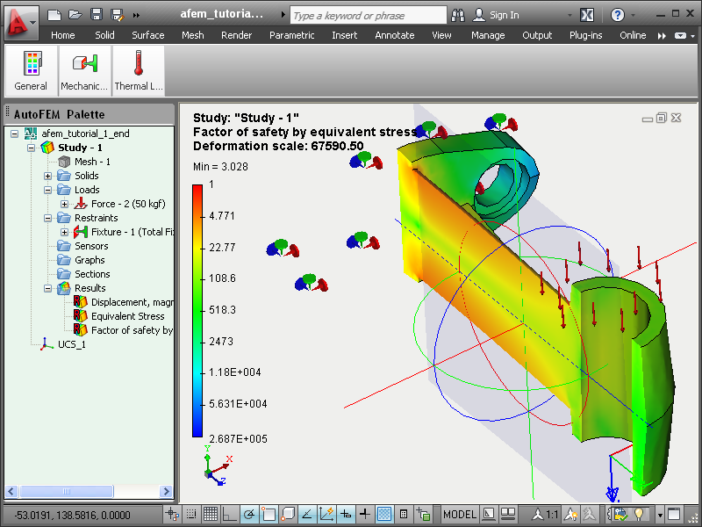Click the General color settings button
The image size is (702, 527).
click(x=31, y=71)
